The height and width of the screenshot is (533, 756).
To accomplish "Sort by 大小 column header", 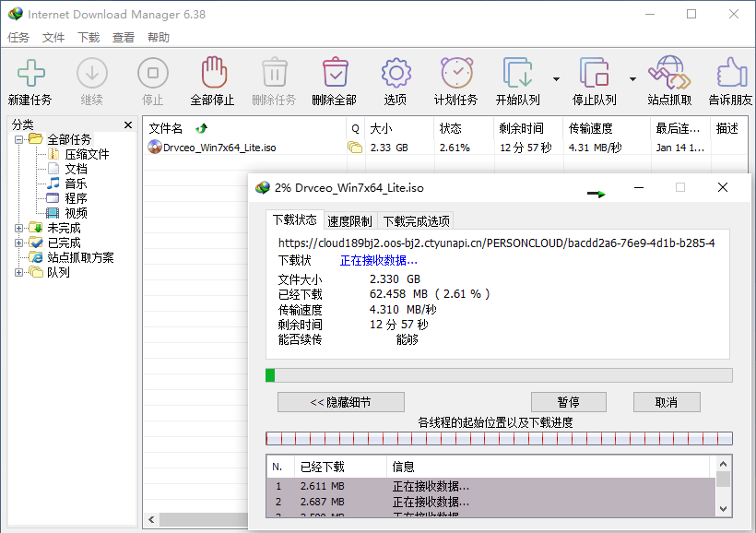I will coord(400,128).
